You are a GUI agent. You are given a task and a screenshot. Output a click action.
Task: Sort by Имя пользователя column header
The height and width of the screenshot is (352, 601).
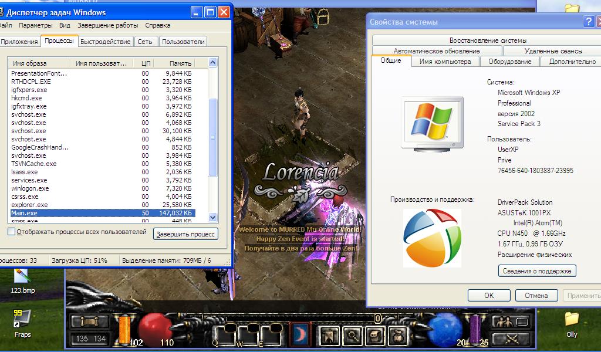click(102, 63)
